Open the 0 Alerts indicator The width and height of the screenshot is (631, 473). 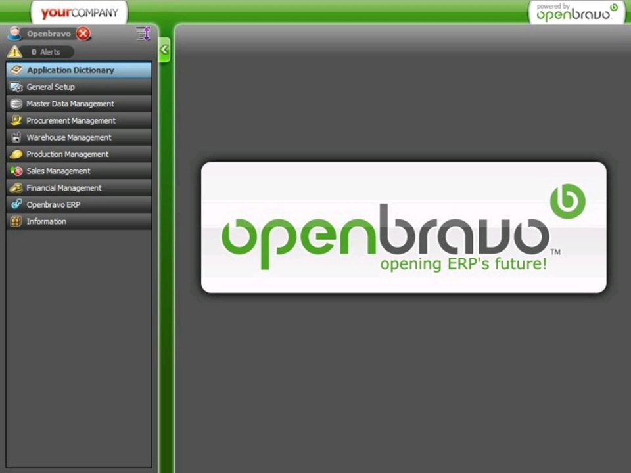point(46,52)
